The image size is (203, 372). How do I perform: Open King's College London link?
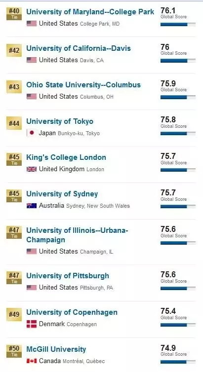pos(66,157)
